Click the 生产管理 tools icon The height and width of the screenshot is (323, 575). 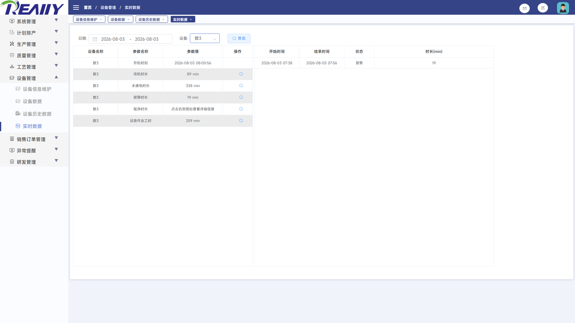pos(12,44)
